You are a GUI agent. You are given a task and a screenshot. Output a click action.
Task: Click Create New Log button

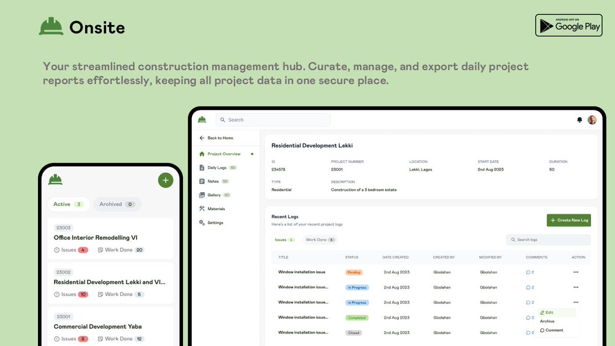[569, 220]
